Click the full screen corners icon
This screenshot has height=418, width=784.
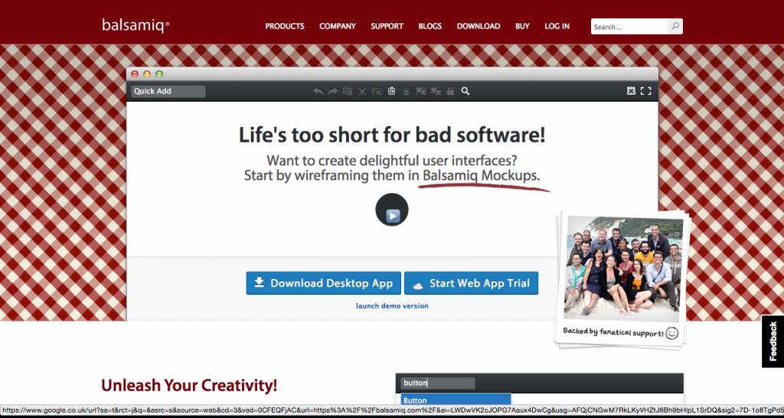pyautogui.click(x=646, y=91)
